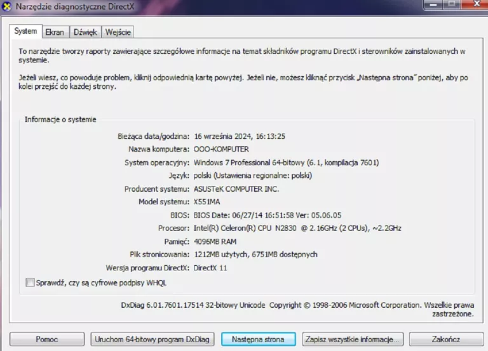
Task: Click the language value polski
Action: [x=253, y=176]
